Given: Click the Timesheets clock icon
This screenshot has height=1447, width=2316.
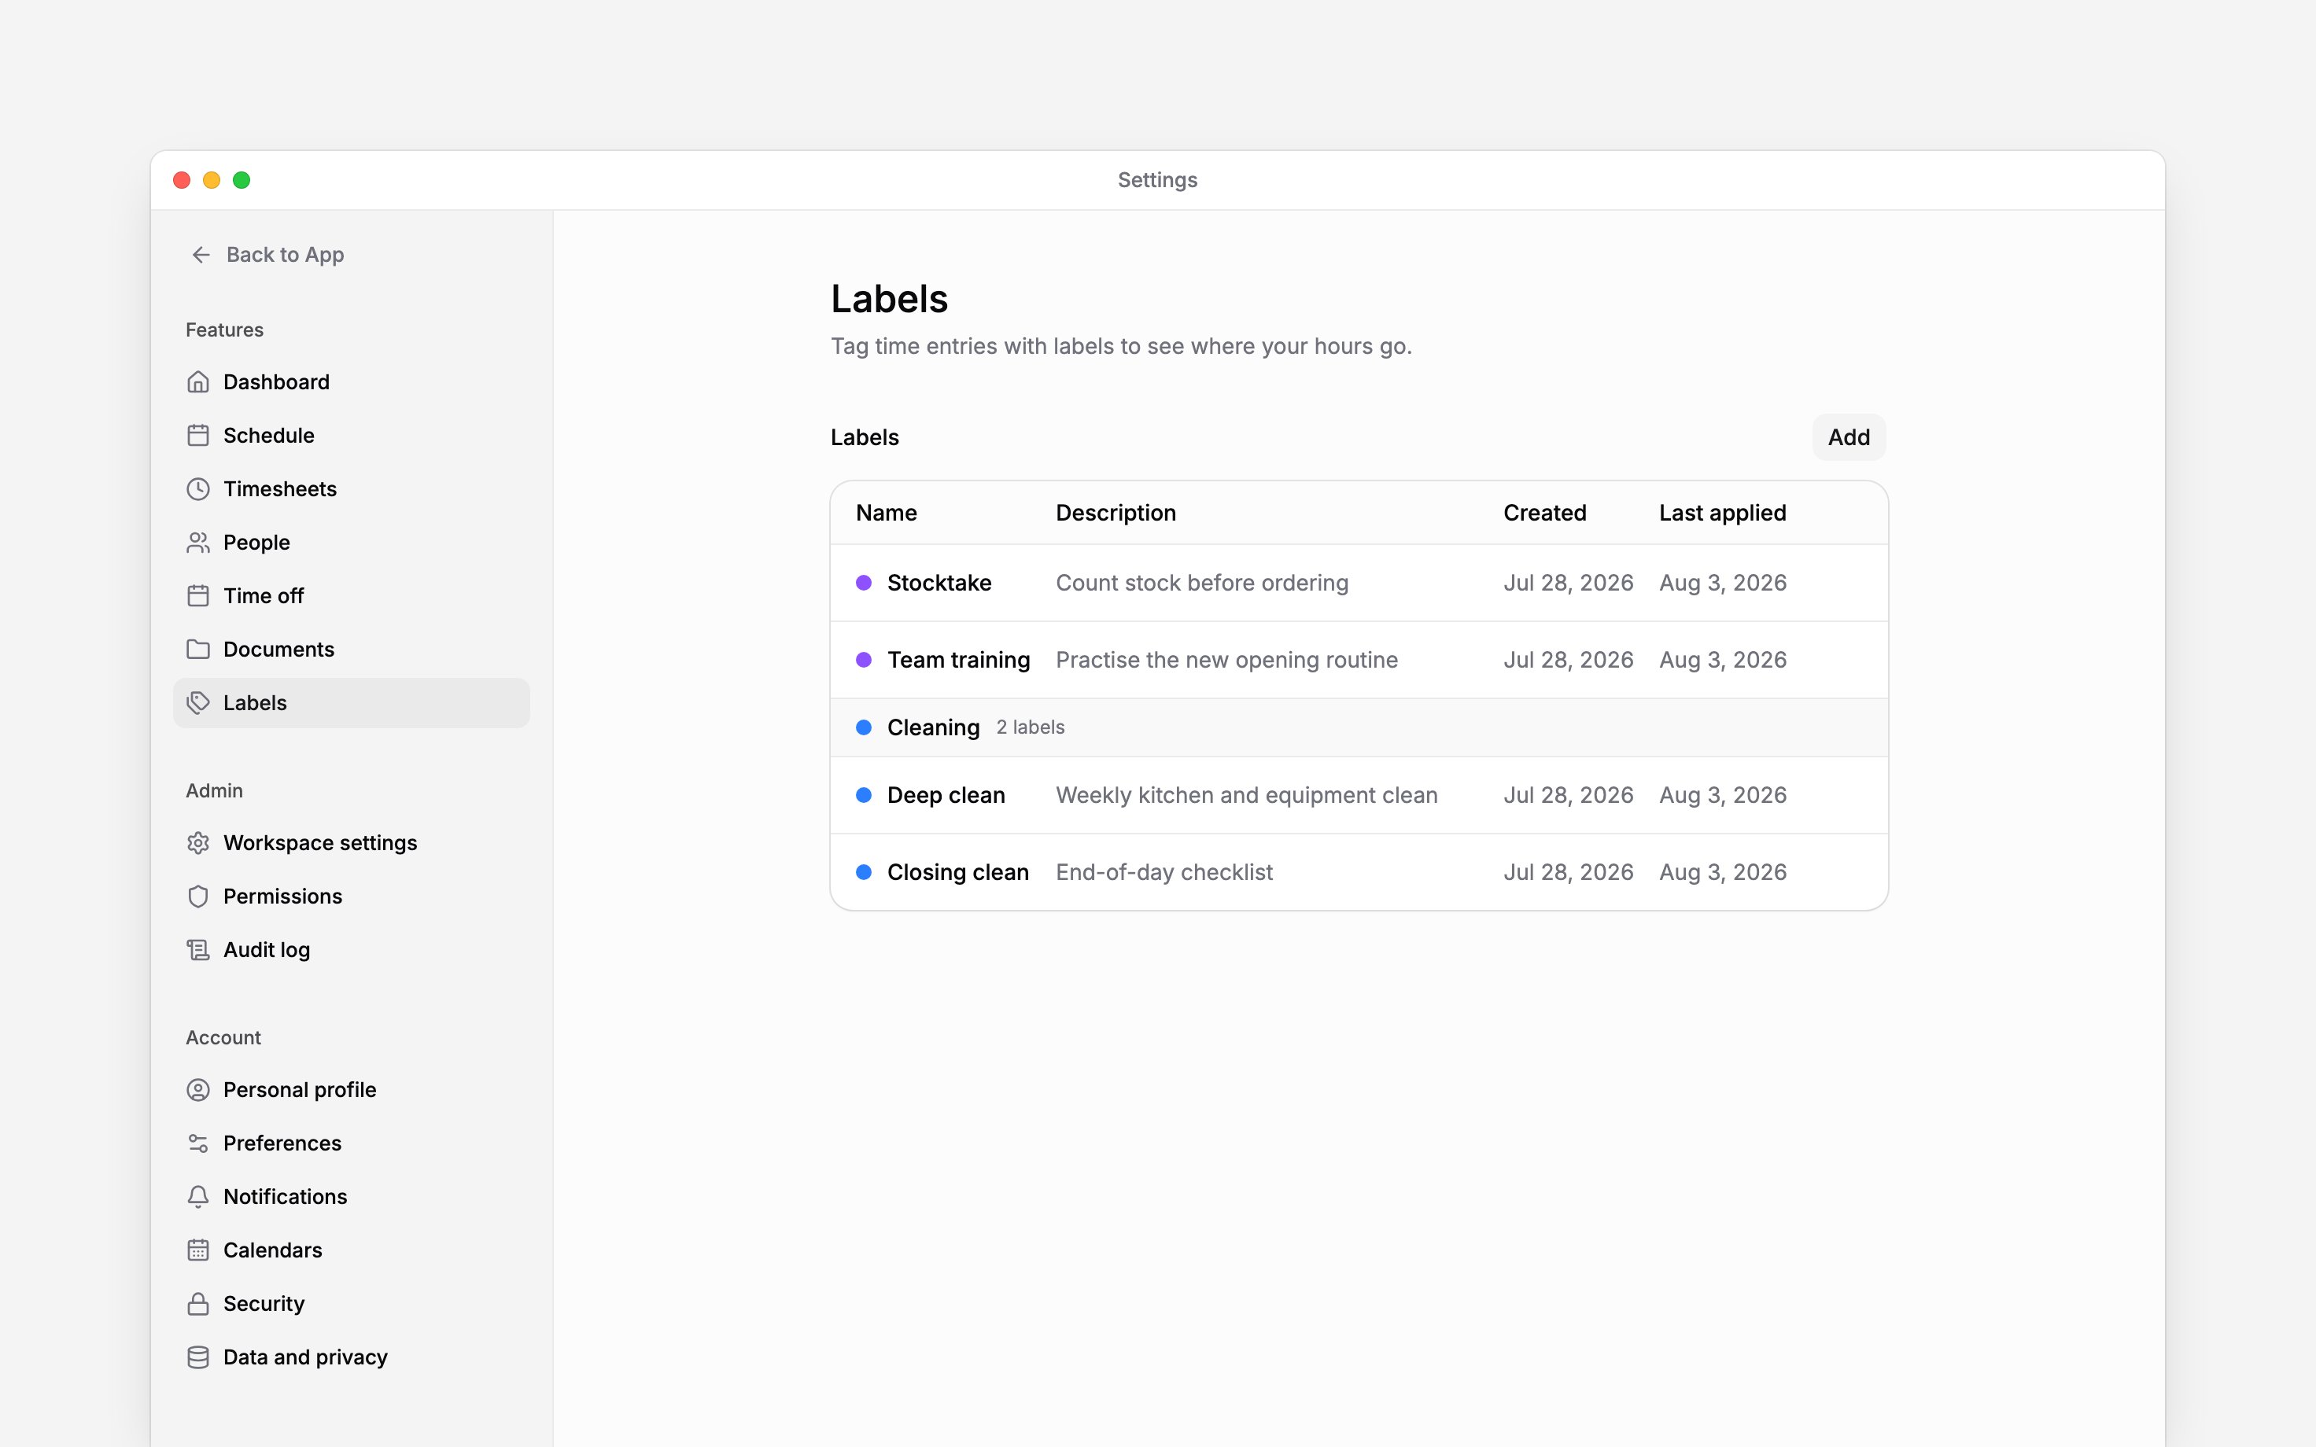Looking at the screenshot, I should click(x=198, y=489).
